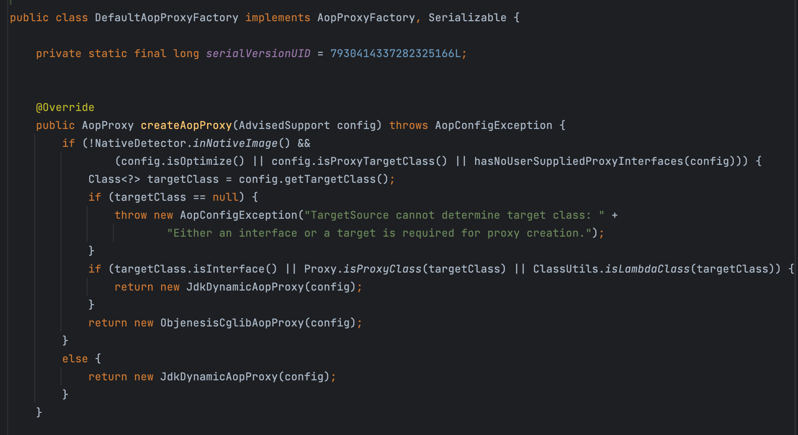The width and height of the screenshot is (798, 435).
Task: Click the DefaultAopProxyFactory class name
Action: click(x=166, y=18)
